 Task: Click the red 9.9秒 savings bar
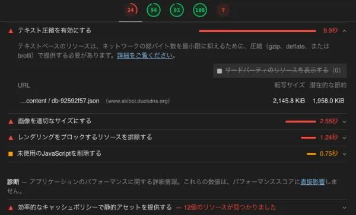258,31
